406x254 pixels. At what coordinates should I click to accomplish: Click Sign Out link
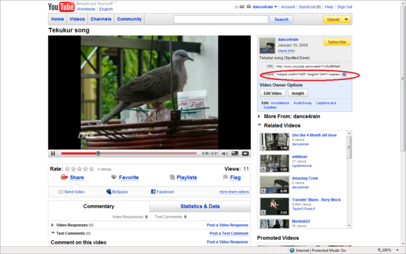pos(344,7)
